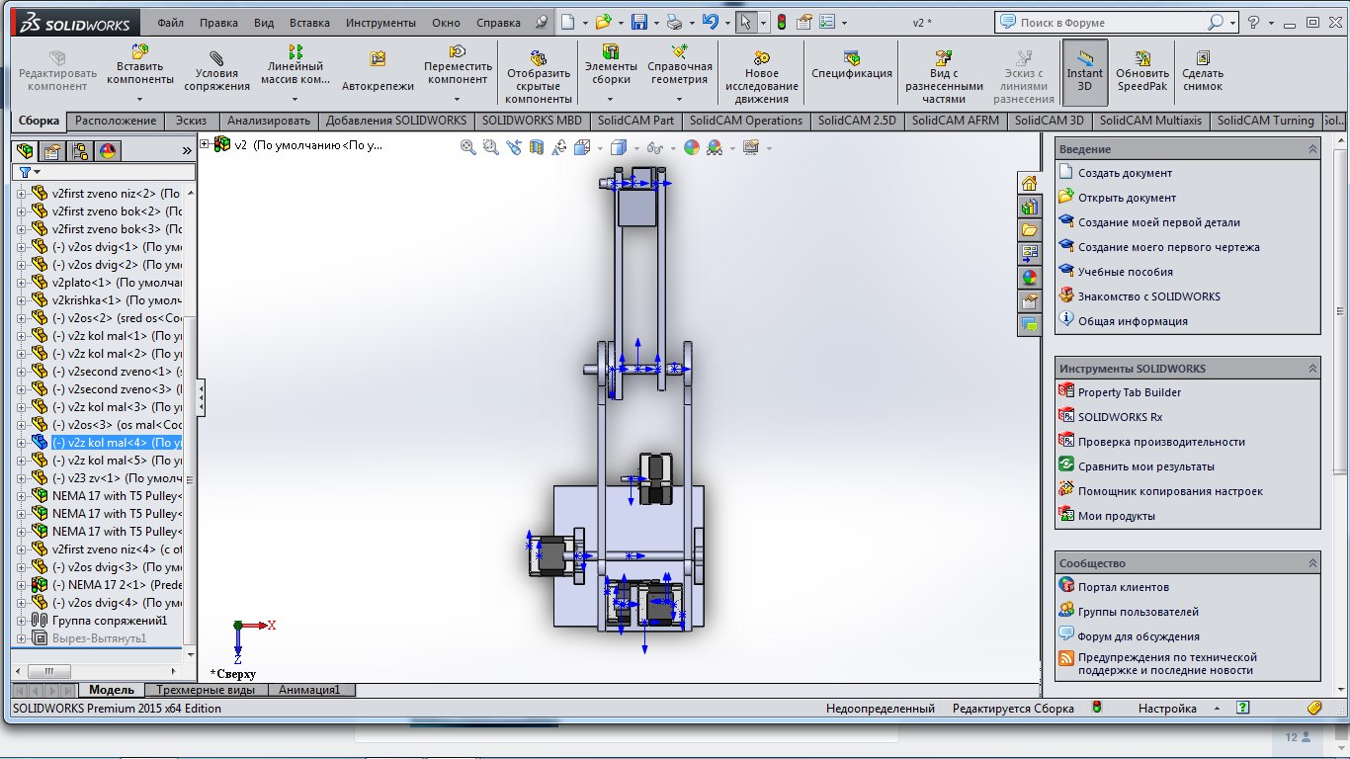Click the Mate (Условия сопряжения) paperclip icon
The width and height of the screenshot is (1350, 759).
coord(216,58)
